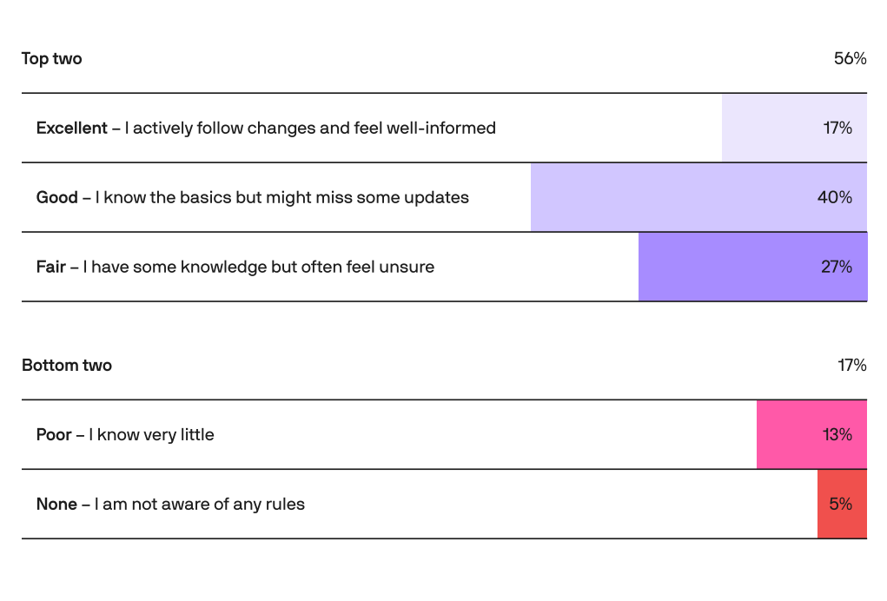Click the pink bar for Poor

pyautogui.click(x=786, y=435)
